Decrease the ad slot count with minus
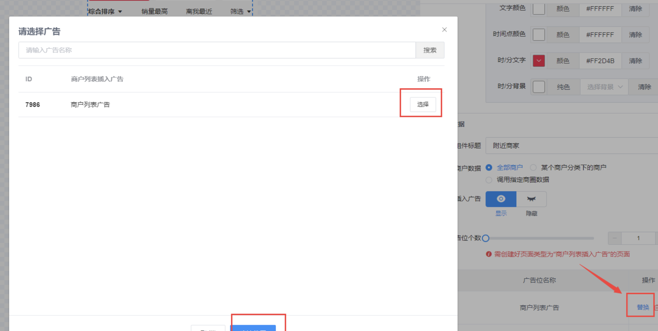This screenshot has height=331, width=658. [x=615, y=238]
